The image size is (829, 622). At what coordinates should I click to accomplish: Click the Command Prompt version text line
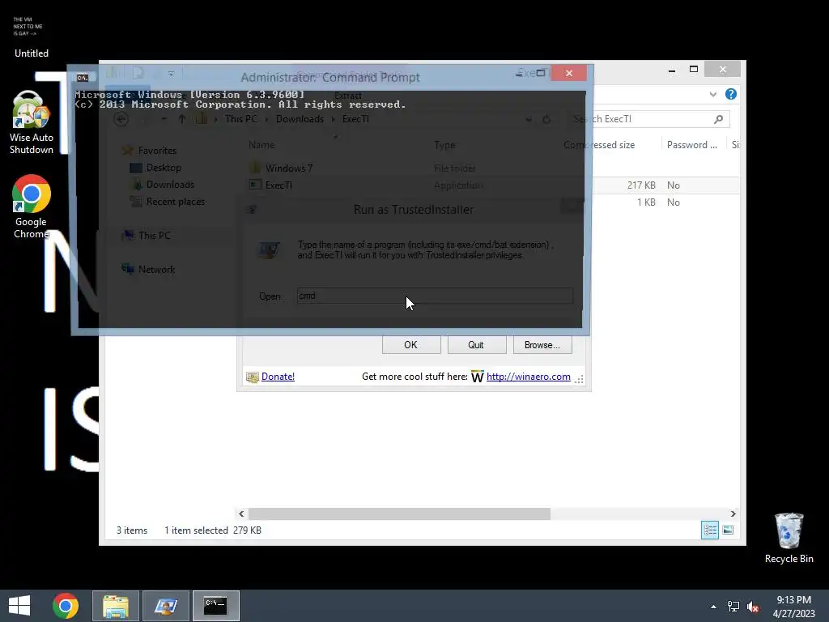(x=189, y=95)
